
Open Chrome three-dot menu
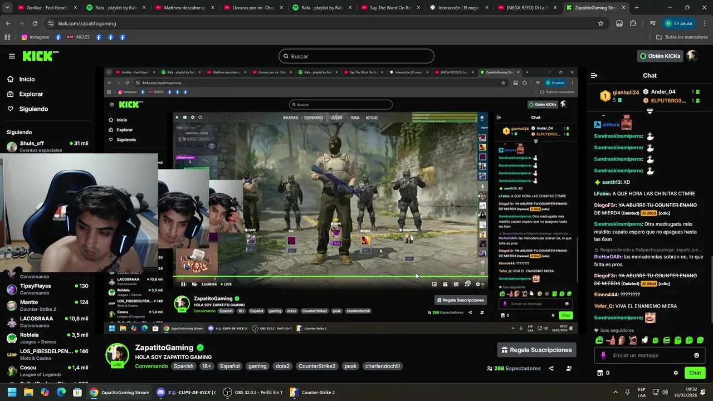point(705,23)
